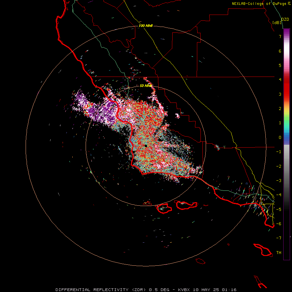Image resolution: width=292 pixels, height=292 pixels.
Task: Click the 3 value on the scale
Action: pos(280,94)
